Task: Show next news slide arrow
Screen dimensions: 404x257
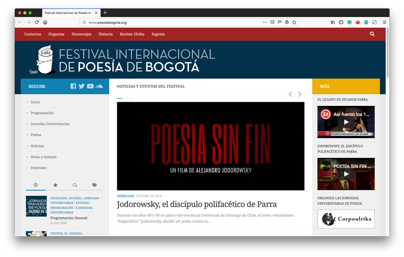Action: [299, 94]
